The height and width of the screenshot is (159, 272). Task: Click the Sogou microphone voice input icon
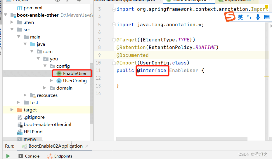258,17
